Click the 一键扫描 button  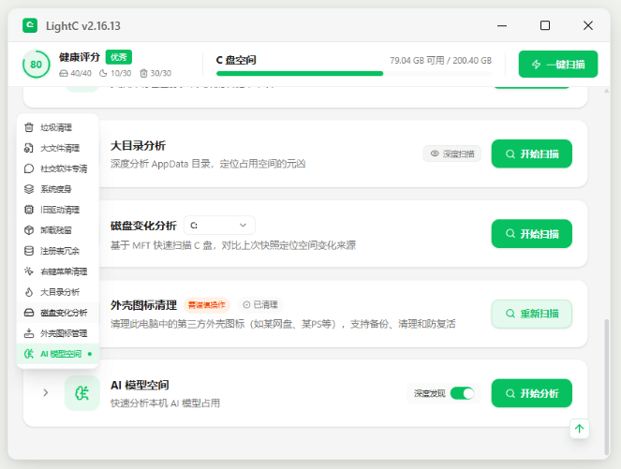click(x=558, y=64)
